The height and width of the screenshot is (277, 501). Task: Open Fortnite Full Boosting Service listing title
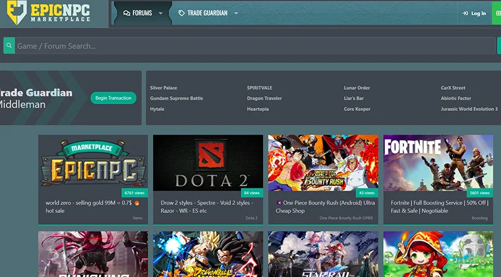click(440, 206)
